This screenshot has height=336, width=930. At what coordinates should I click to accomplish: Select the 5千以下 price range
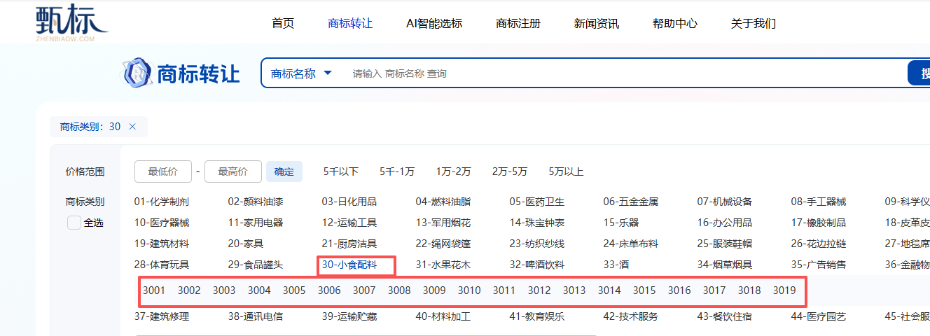pyautogui.click(x=341, y=171)
